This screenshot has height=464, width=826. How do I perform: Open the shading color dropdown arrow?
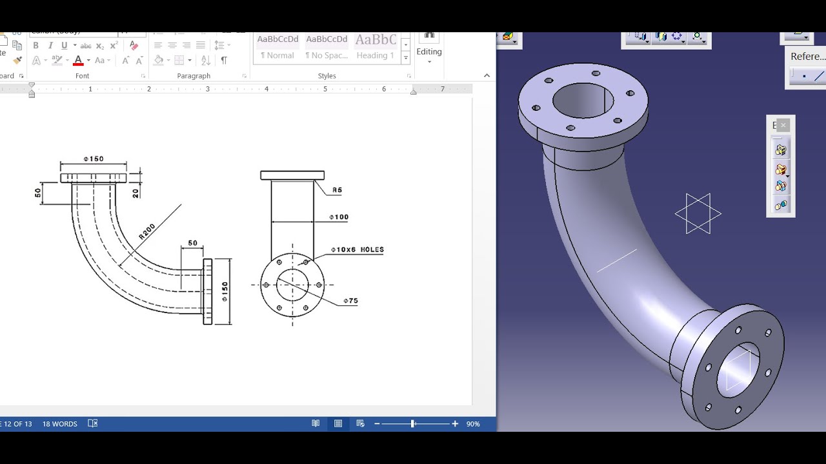168,61
